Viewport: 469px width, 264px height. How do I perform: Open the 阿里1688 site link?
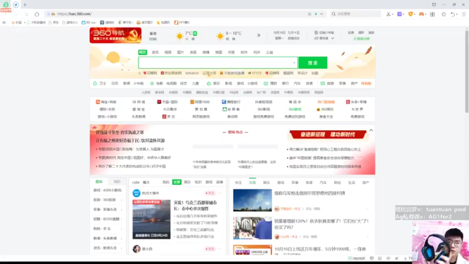200,102
